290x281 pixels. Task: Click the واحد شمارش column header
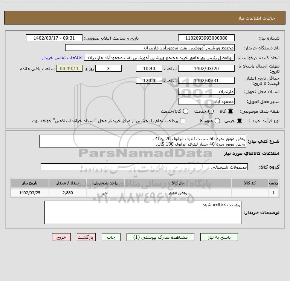(105, 183)
